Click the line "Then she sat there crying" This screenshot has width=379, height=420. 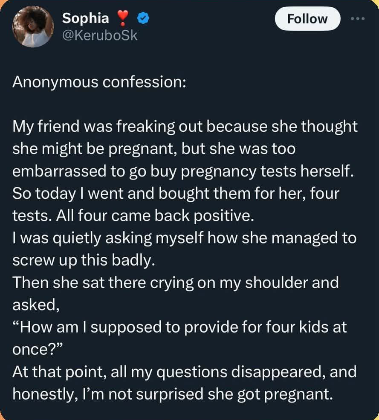tap(175, 282)
